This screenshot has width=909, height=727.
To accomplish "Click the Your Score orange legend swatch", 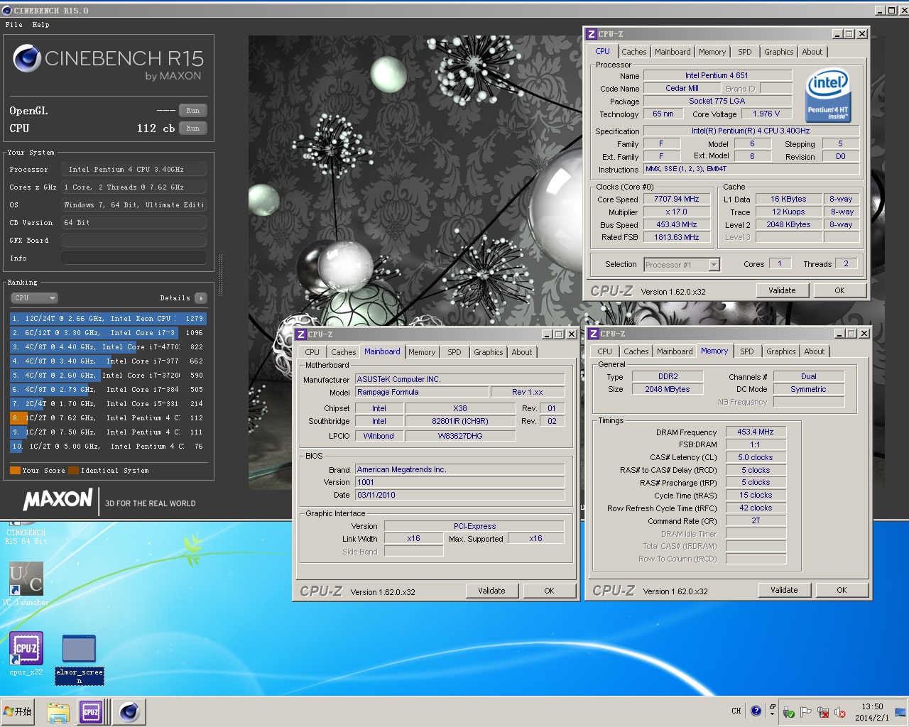I will click(x=15, y=471).
